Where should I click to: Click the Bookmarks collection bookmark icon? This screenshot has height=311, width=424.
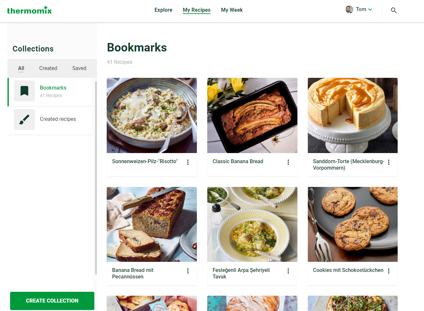point(24,91)
